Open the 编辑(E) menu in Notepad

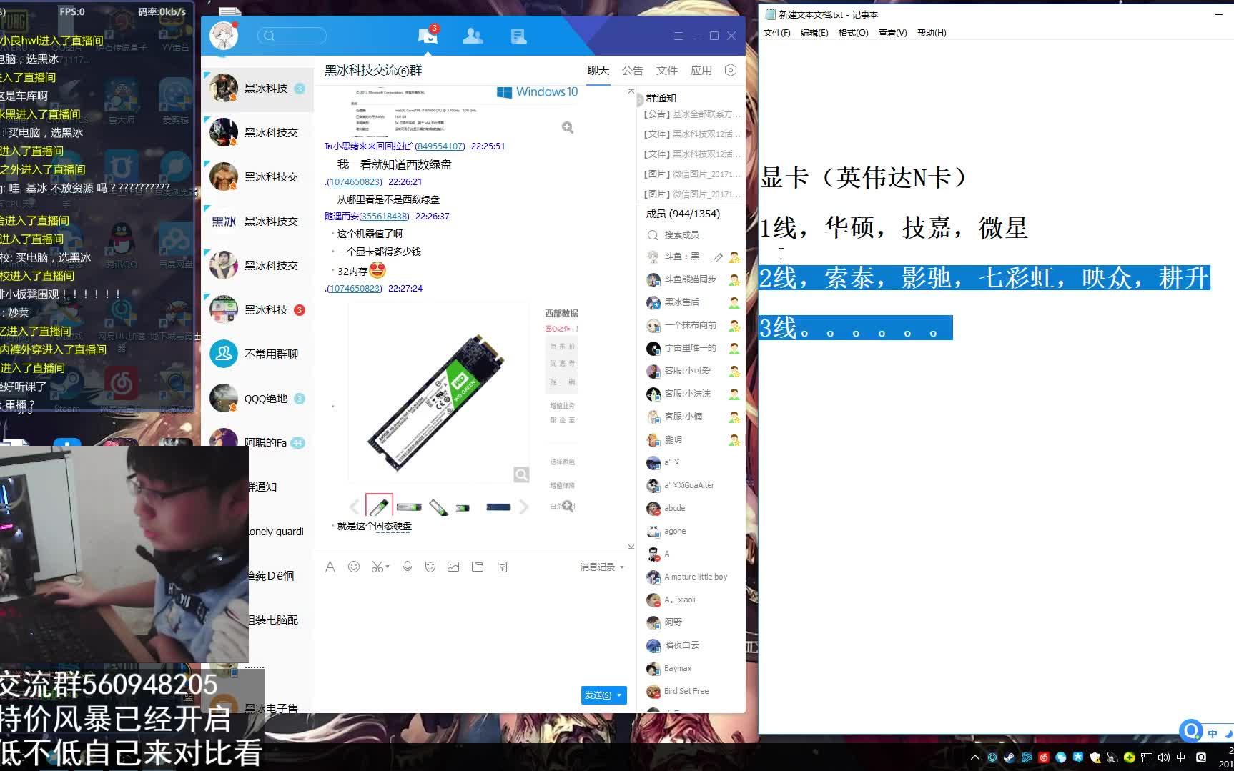(814, 33)
